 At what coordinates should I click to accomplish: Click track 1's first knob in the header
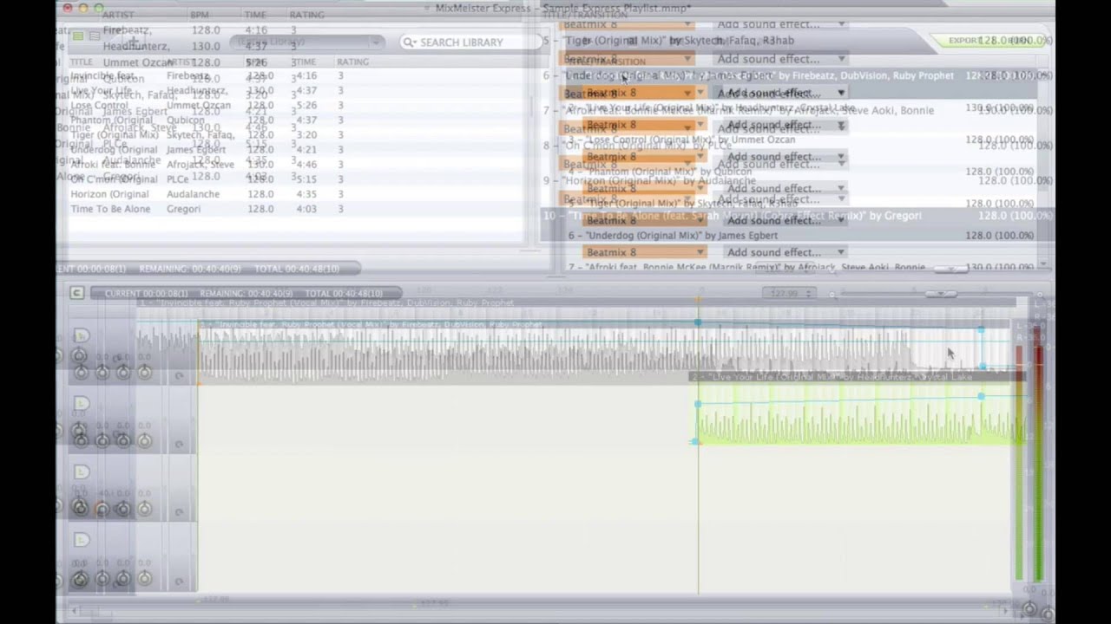(81, 373)
